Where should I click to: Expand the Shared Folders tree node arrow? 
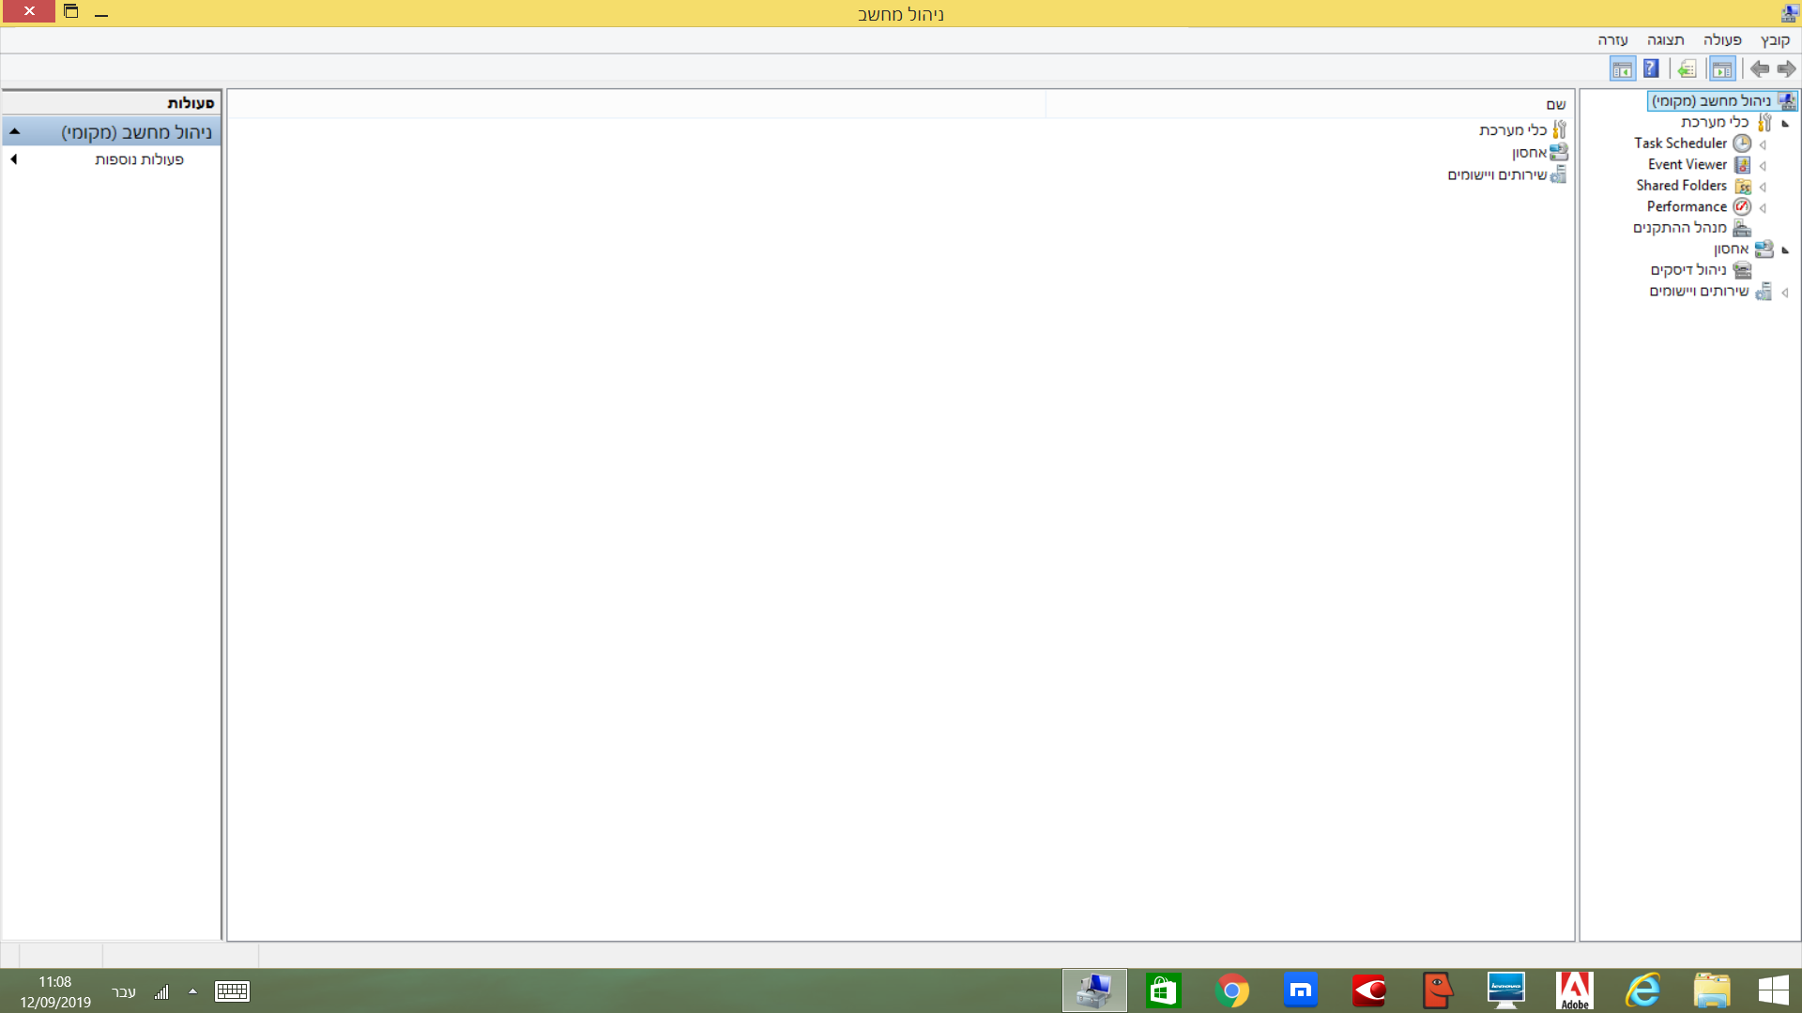[1763, 187]
